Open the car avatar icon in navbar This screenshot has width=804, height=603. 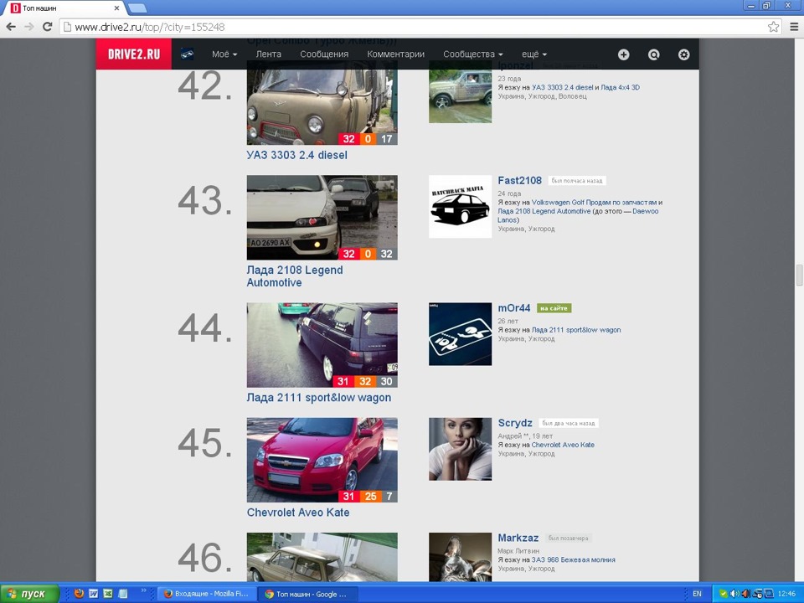(x=187, y=54)
